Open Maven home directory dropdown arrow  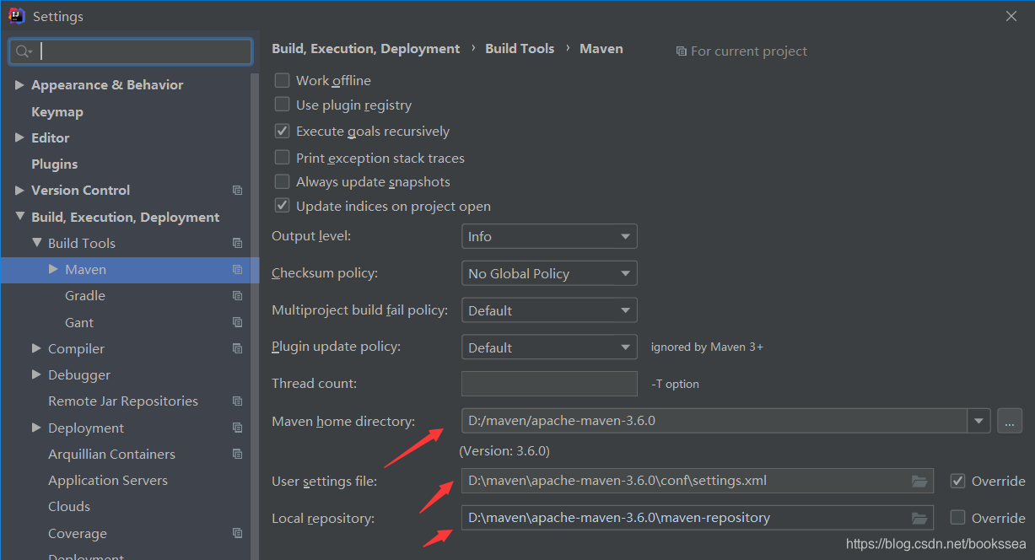(x=978, y=420)
